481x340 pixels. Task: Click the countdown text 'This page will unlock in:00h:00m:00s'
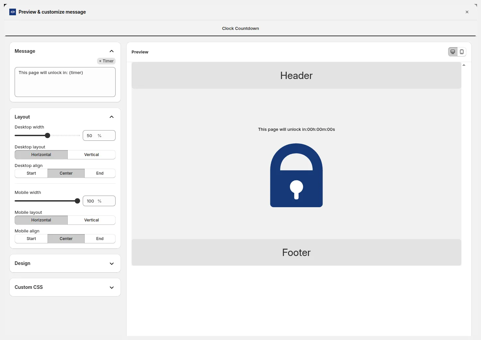pyautogui.click(x=296, y=129)
